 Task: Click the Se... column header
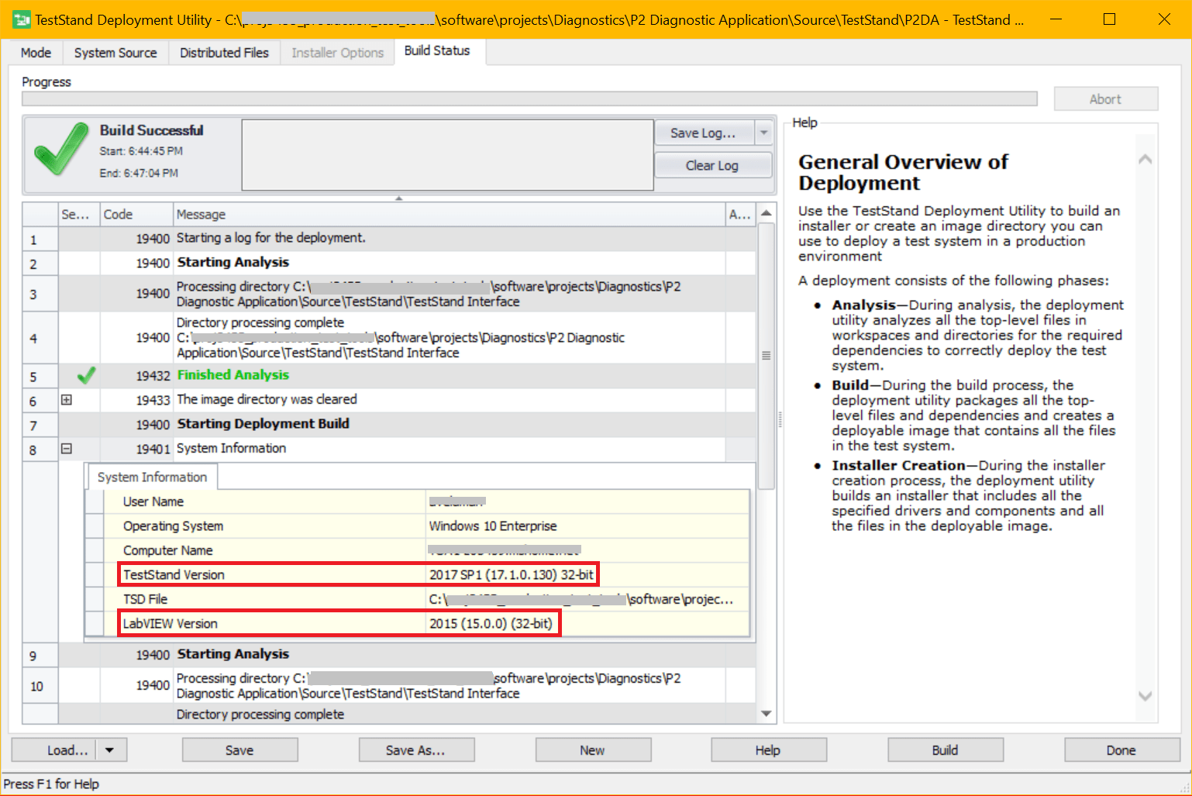pyautogui.click(x=80, y=215)
